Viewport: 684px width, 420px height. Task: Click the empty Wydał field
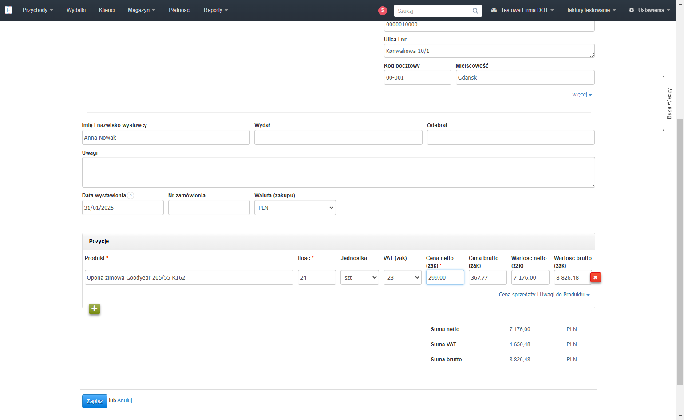coord(338,137)
